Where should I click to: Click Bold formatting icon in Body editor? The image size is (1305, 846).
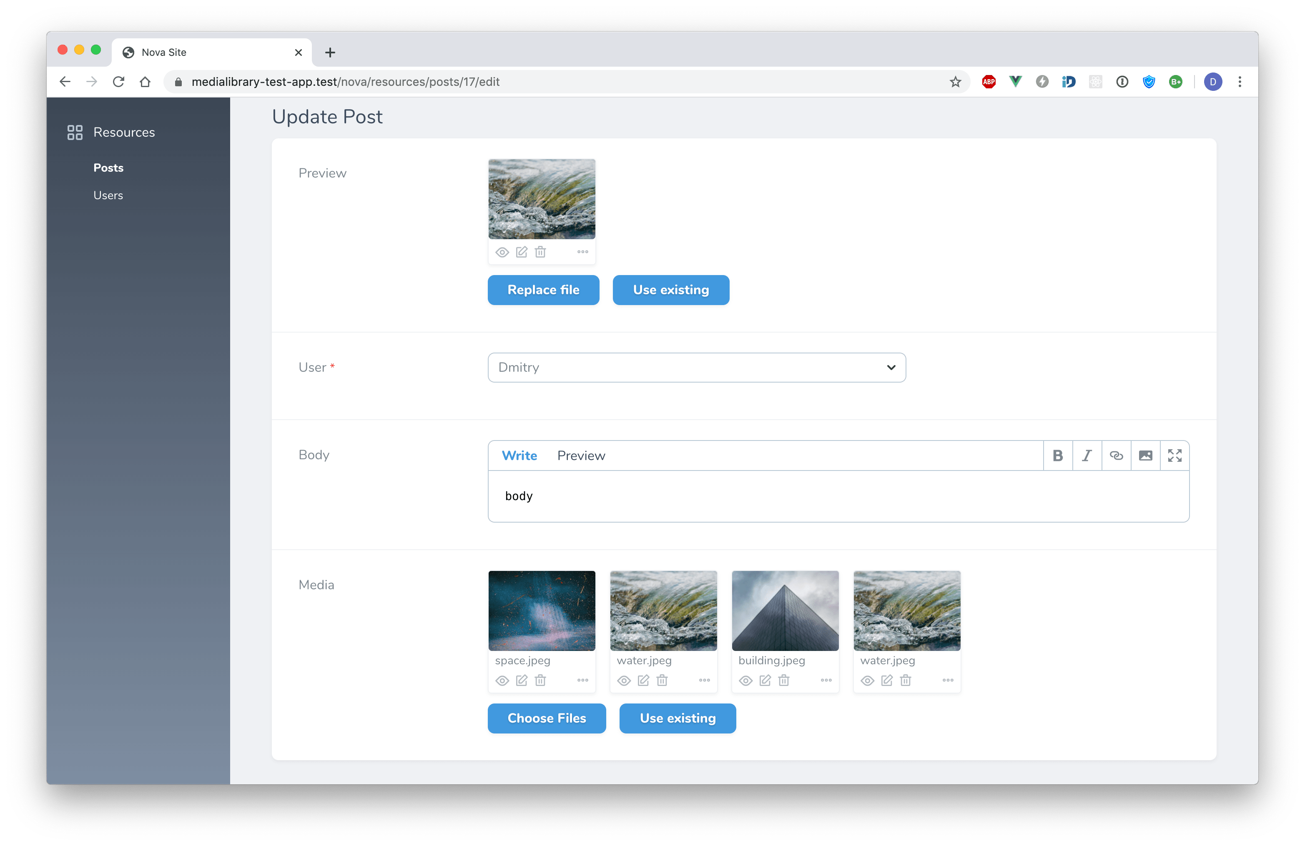(x=1058, y=456)
